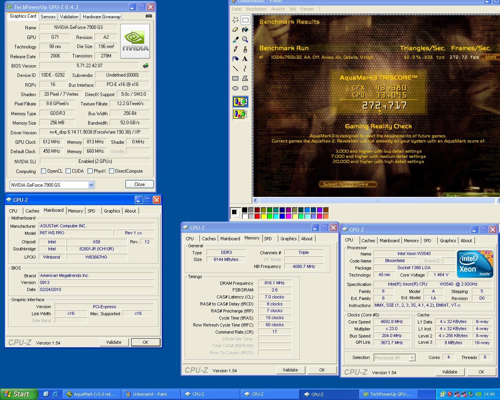500x400 pixels.
Task: Pick the Eraser tool in Paint
Action: tap(236, 30)
